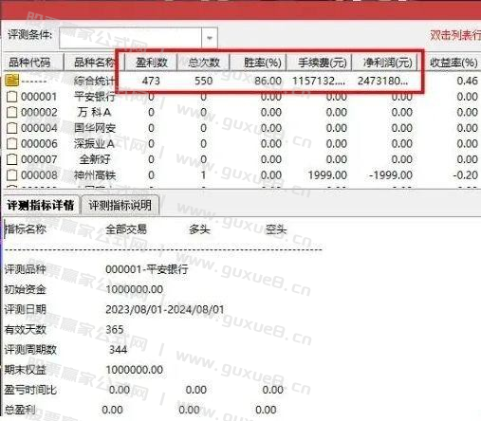Click the 1157132... fee value
The image size is (481, 421).
click(319, 81)
